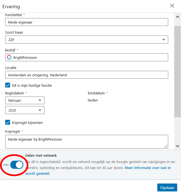Click the scrollbar up arrow
The height and width of the screenshot is (195, 181).
pyautogui.click(x=177, y=17)
